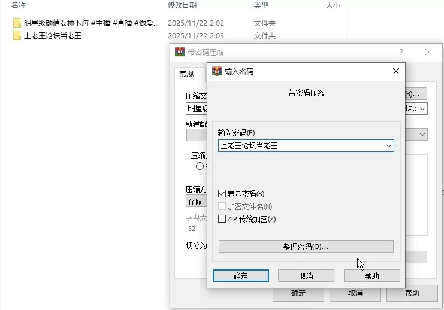The width and height of the screenshot is (444, 310).
Task: Click the date 2025/11/22 2:02
Action: 196,23
